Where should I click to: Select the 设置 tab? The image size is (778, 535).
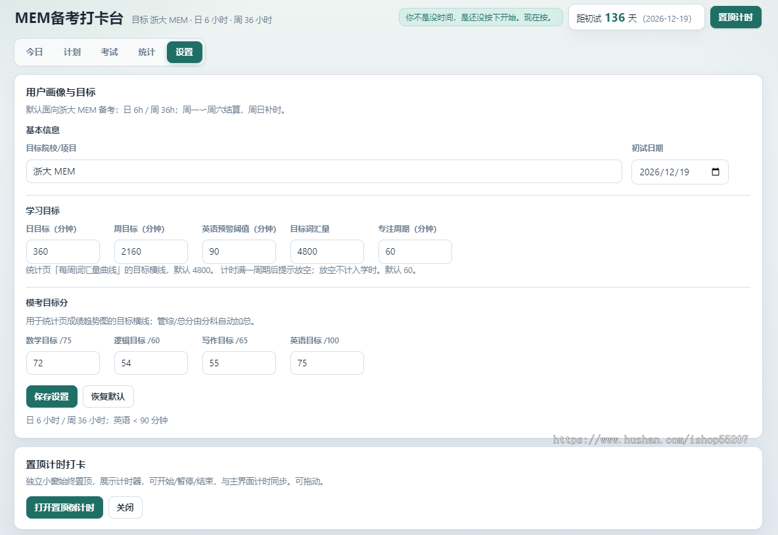(x=184, y=52)
